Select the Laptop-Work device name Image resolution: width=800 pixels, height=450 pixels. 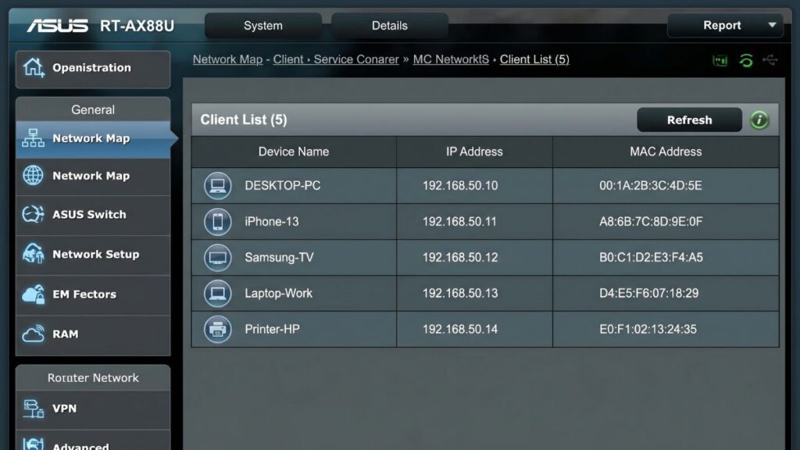tap(279, 294)
